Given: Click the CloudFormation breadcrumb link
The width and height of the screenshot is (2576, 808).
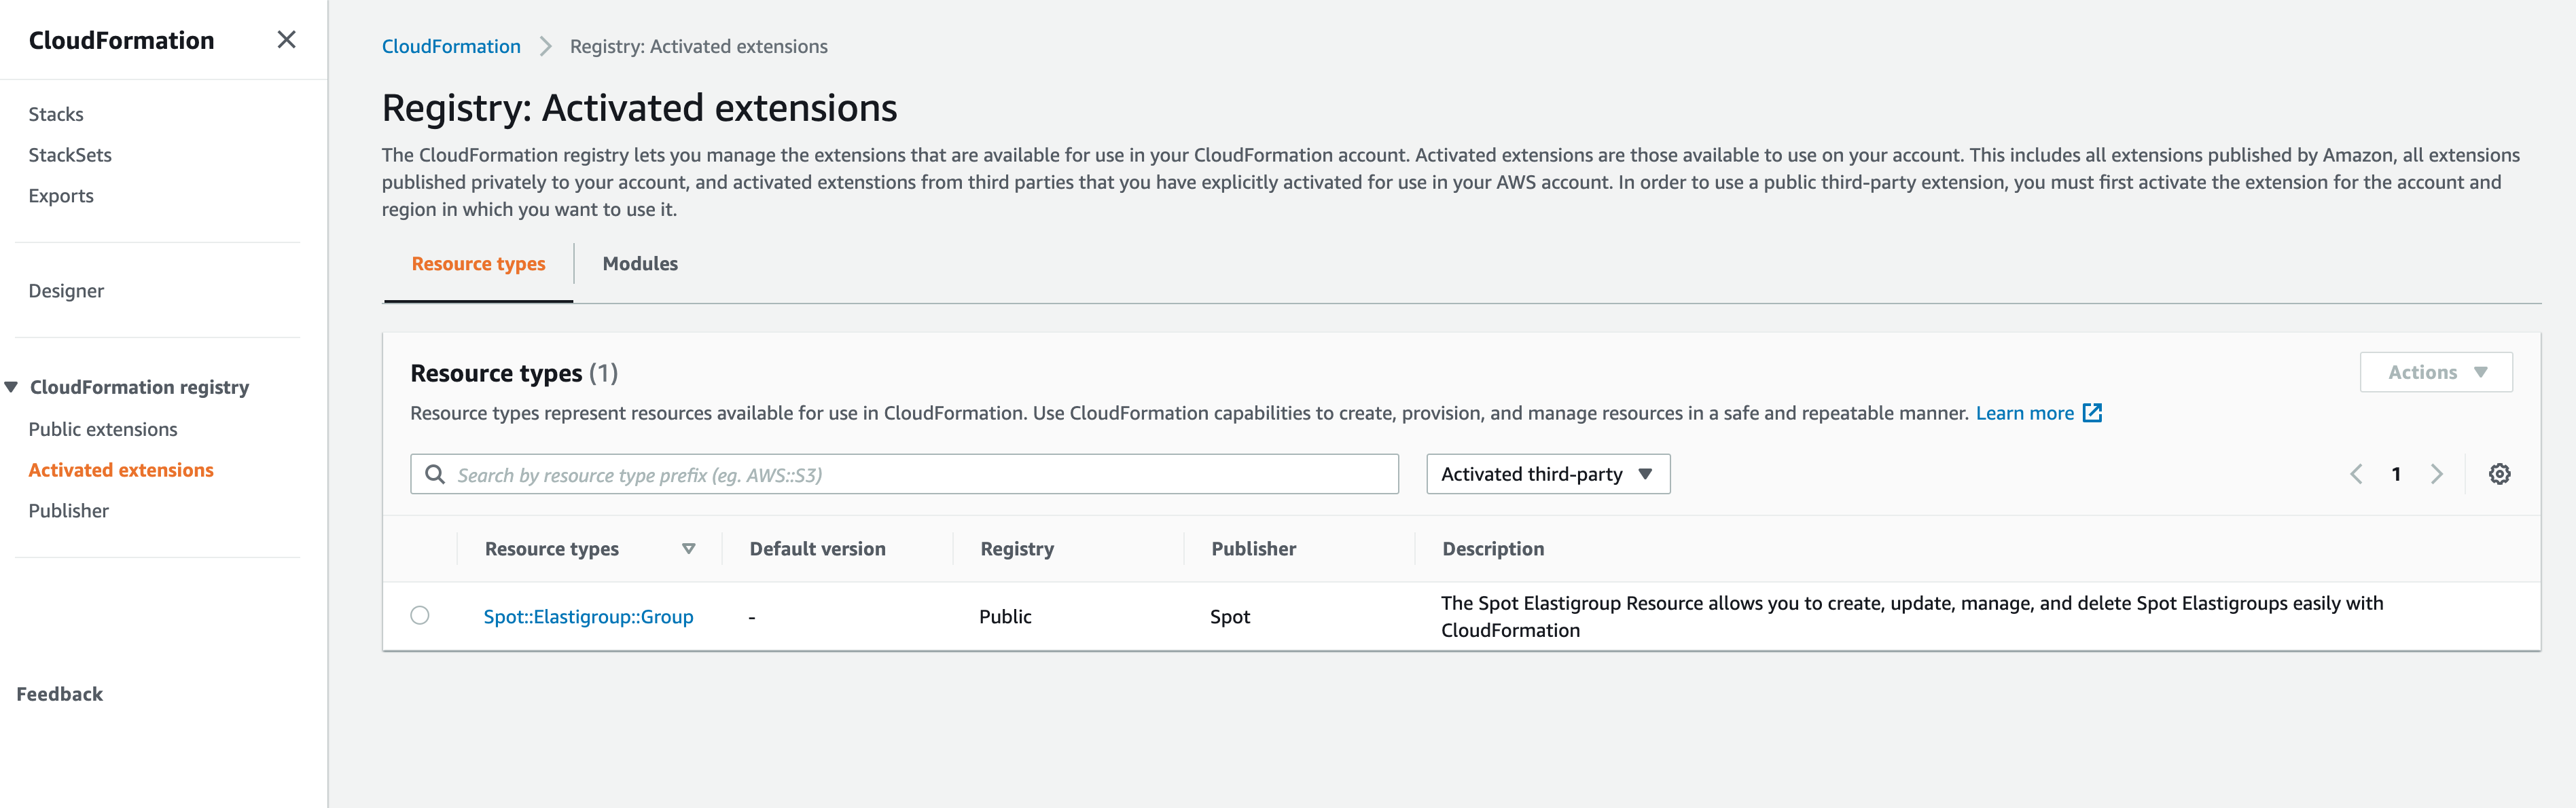Looking at the screenshot, I should [x=451, y=47].
